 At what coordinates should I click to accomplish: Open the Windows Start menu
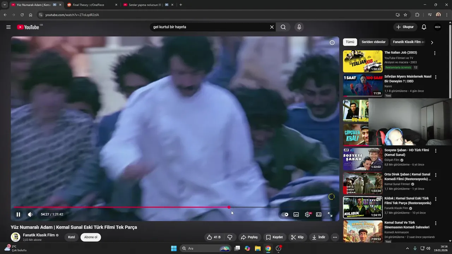point(174,248)
